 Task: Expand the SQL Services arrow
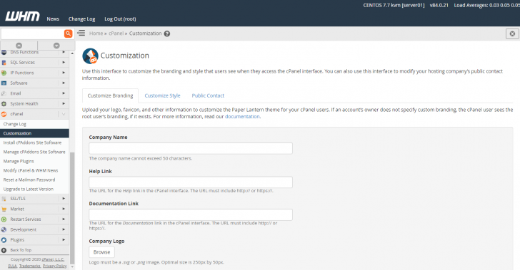[64, 62]
